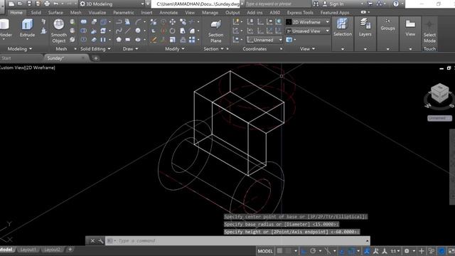Select the Line tool in Draw panel
This screenshot has width=455, height=256.
128,31
